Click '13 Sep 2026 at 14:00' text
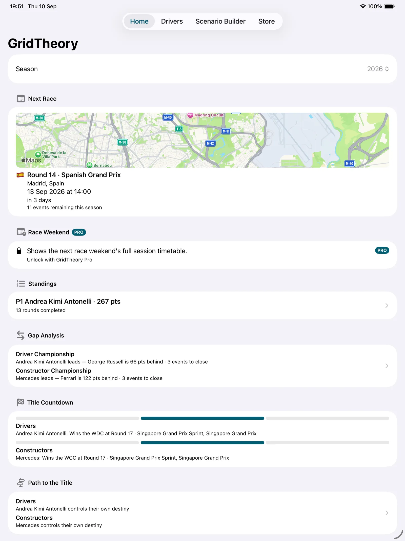This screenshot has width=405, height=541. coord(59,191)
